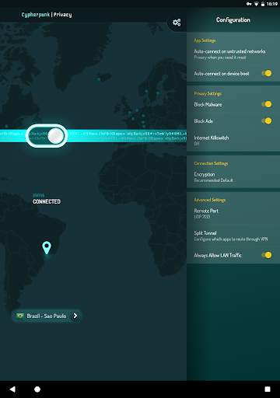The image size is (280, 398).
Task: Click the CONNECTED status text
Action: coord(47,201)
